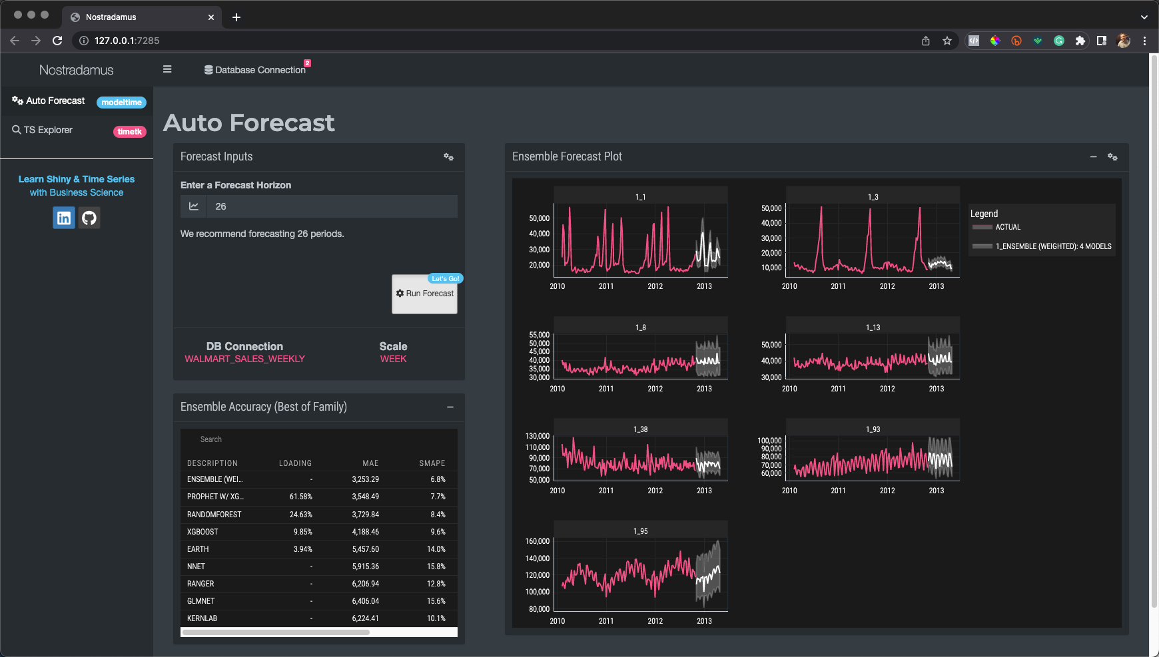Screen dimensions: 1159x657
Task: Sort table by MAE column
Action: (370, 463)
